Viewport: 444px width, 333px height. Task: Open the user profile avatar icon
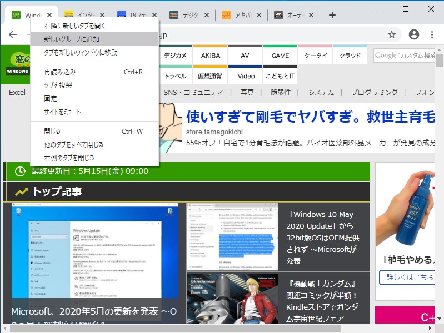coord(413,34)
